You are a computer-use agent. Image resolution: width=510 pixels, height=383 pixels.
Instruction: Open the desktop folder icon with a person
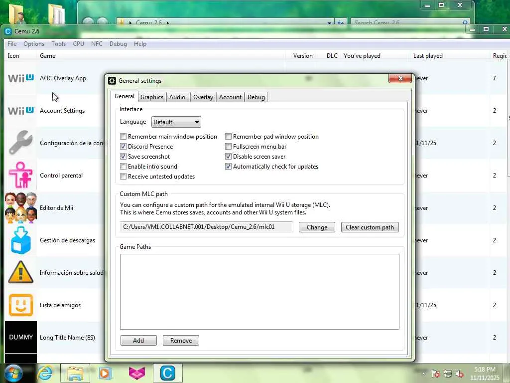coord(16,13)
